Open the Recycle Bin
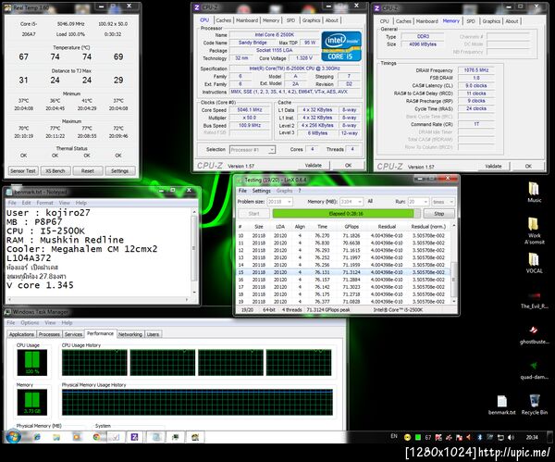Image resolution: width=555 pixels, height=462 pixels. pyautogui.click(x=534, y=405)
